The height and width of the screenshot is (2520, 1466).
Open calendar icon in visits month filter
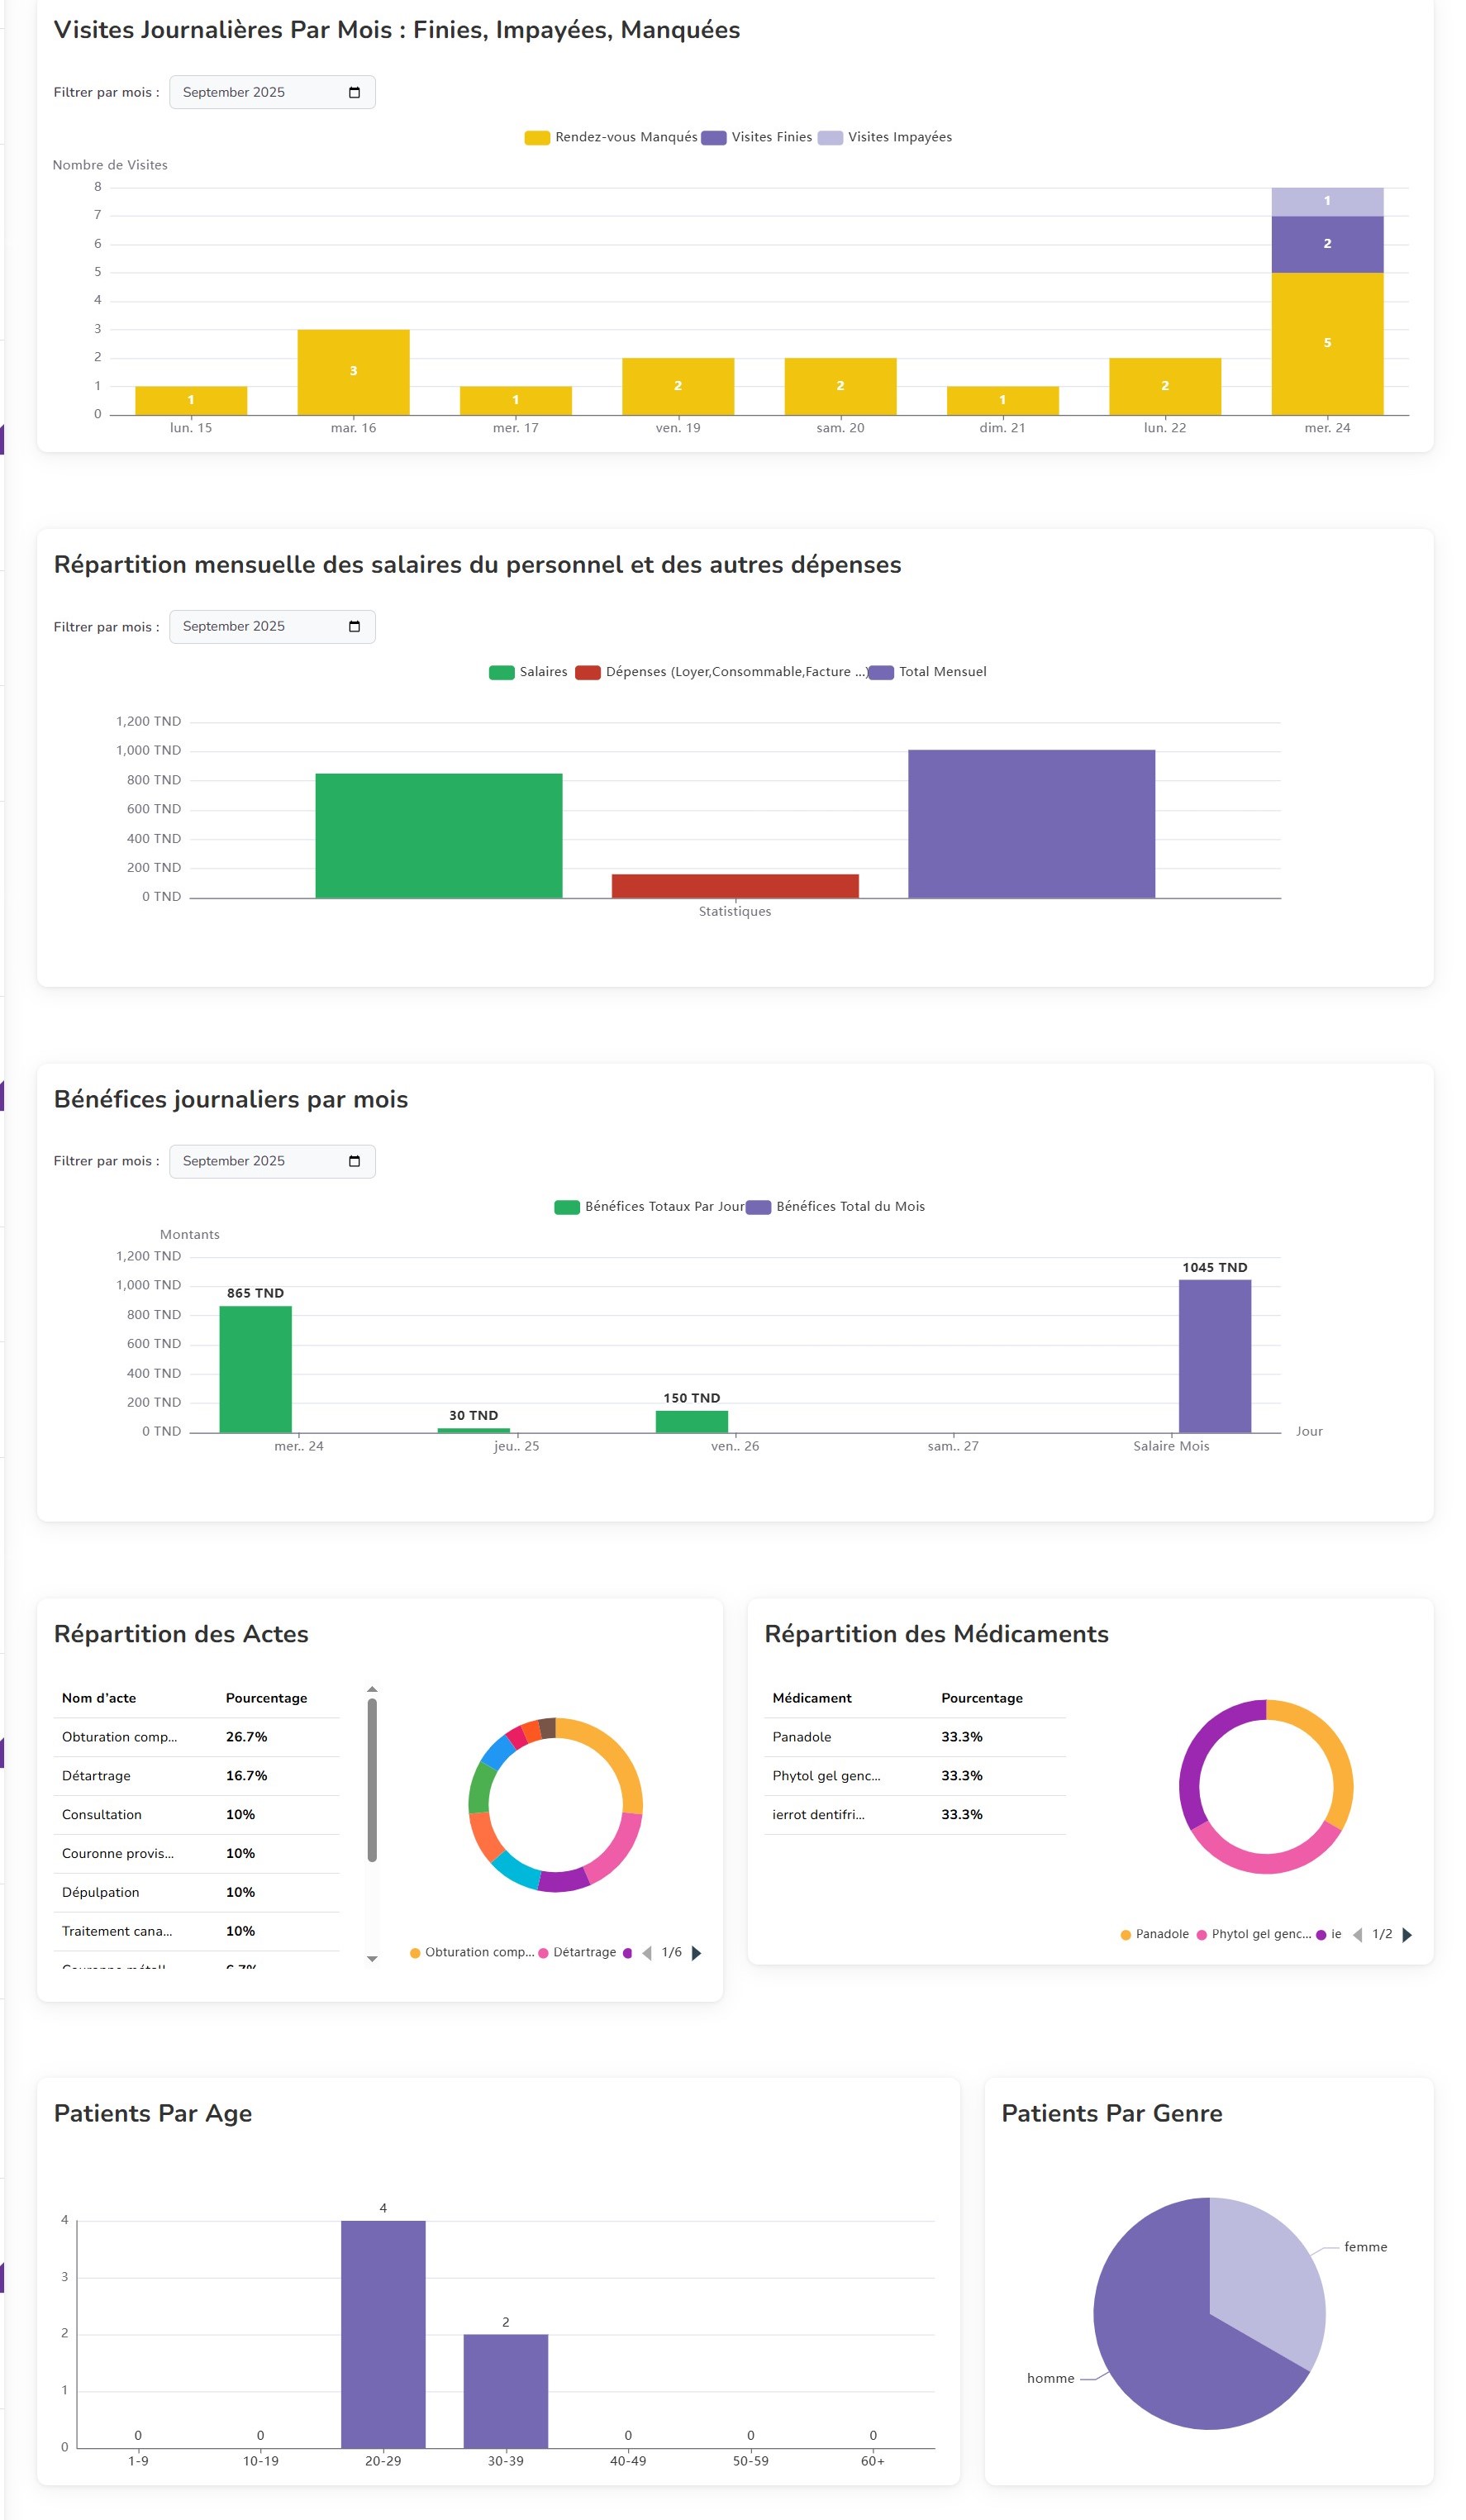click(x=354, y=92)
